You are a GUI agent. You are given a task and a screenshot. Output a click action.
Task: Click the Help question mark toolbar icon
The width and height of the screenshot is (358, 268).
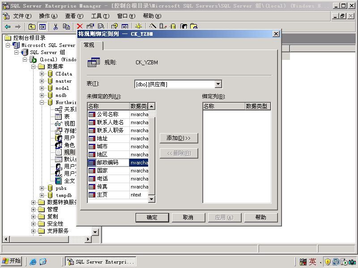(x=114, y=26)
